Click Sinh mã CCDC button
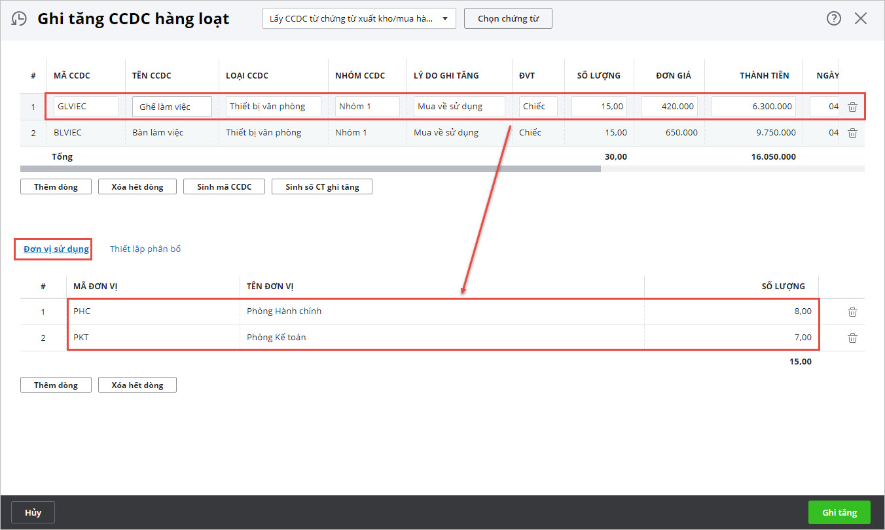Image resolution: width=885 pixels, height=530 pixels. pos(224,186)
